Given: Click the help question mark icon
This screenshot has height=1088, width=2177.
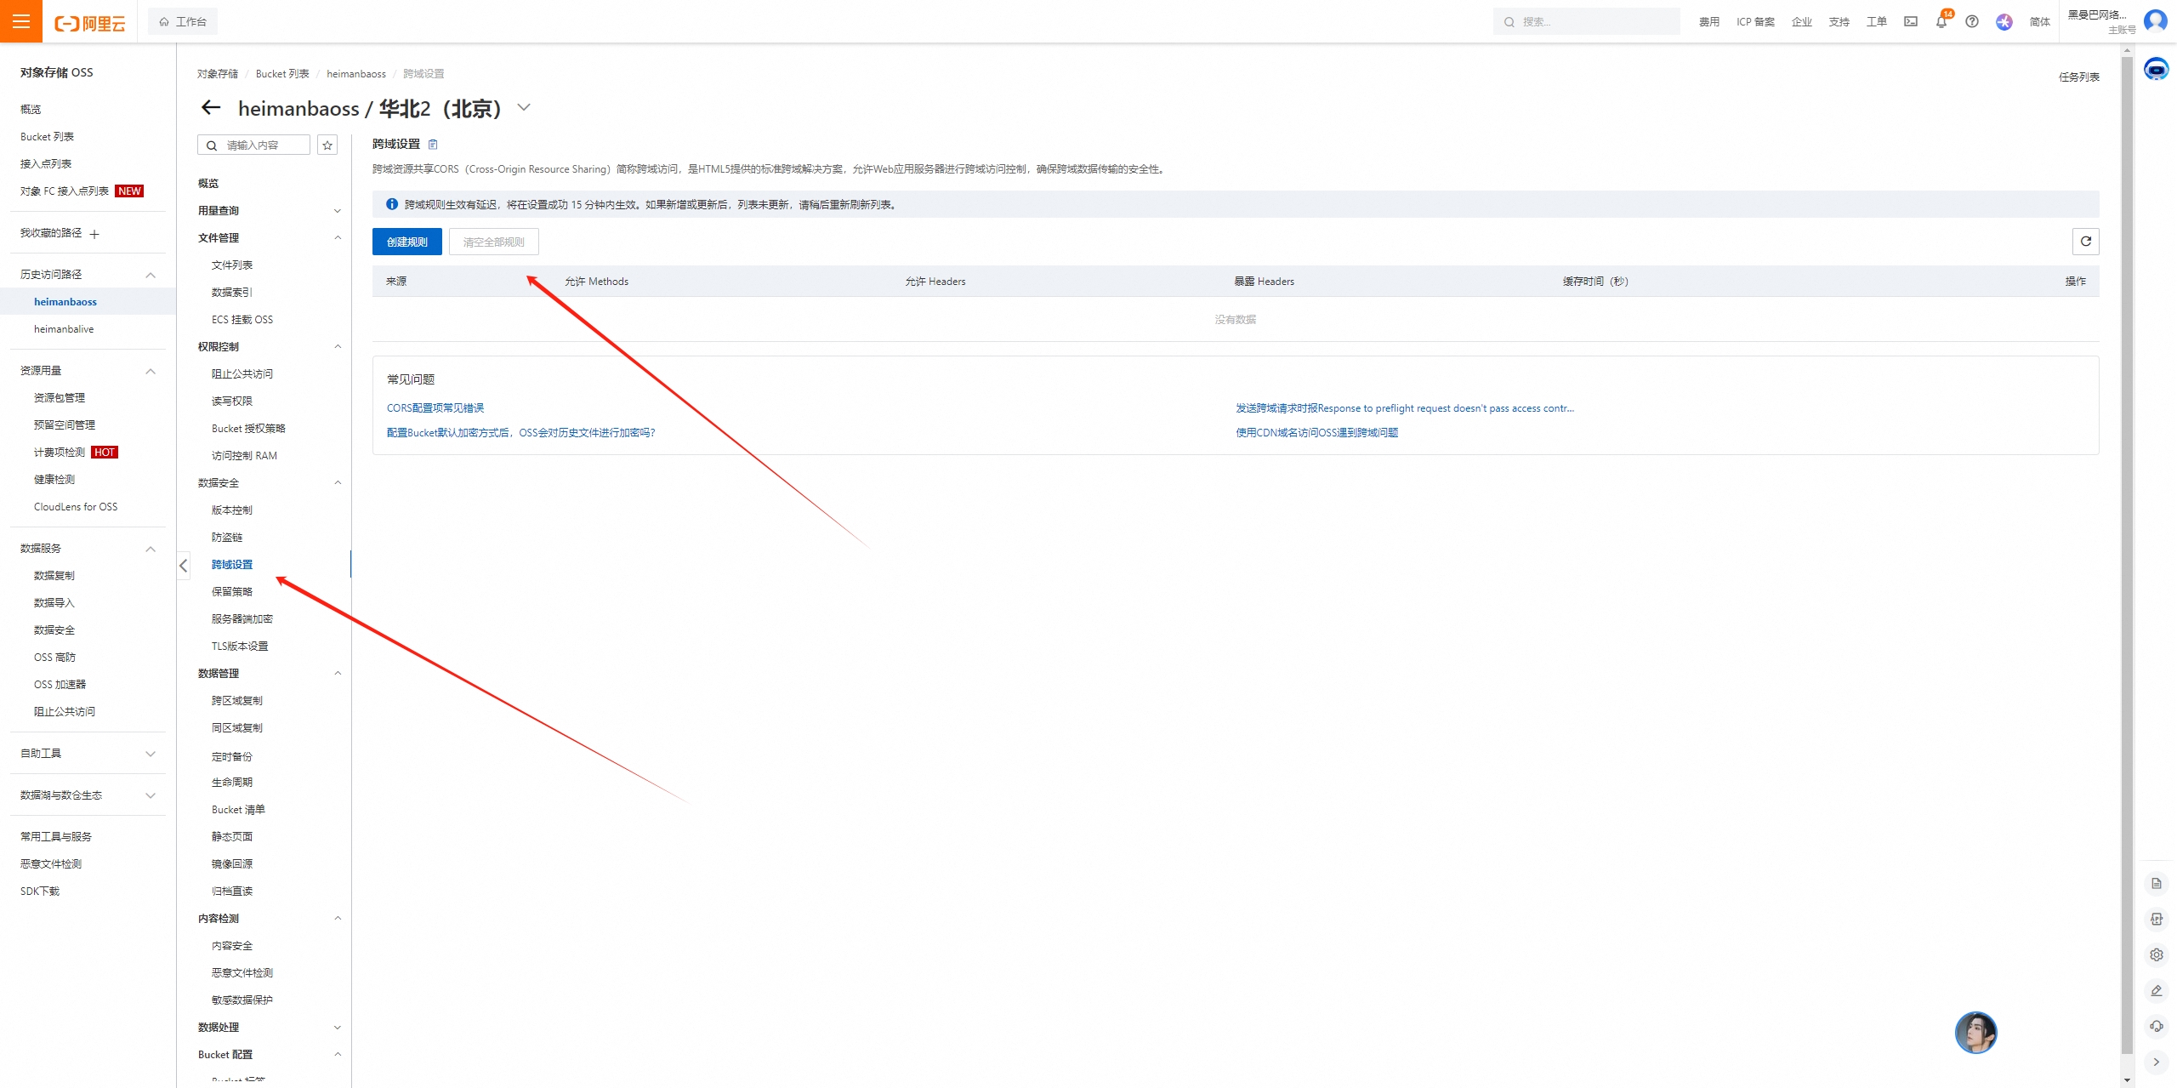Looking at the screenshot, I should (1972, 22).
